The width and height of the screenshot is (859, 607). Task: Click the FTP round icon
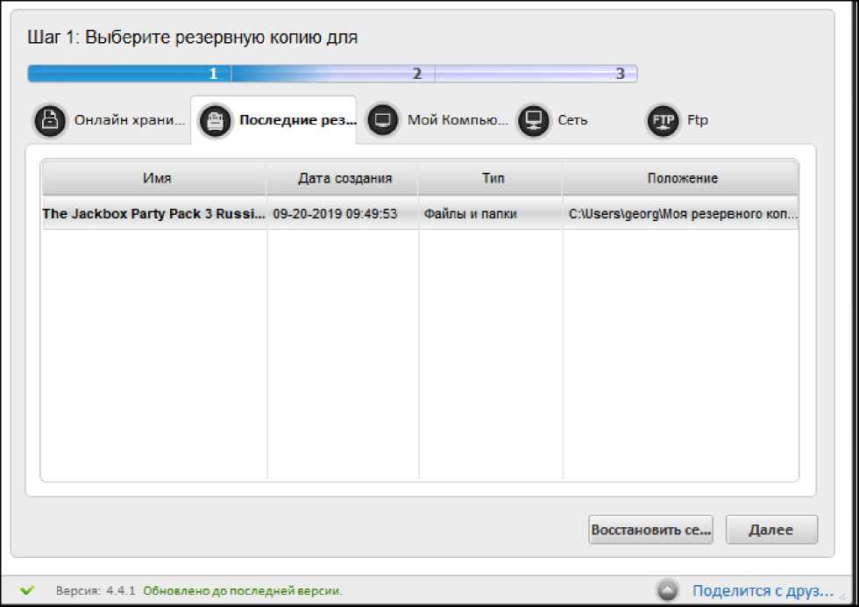click(x=663, y=120)
